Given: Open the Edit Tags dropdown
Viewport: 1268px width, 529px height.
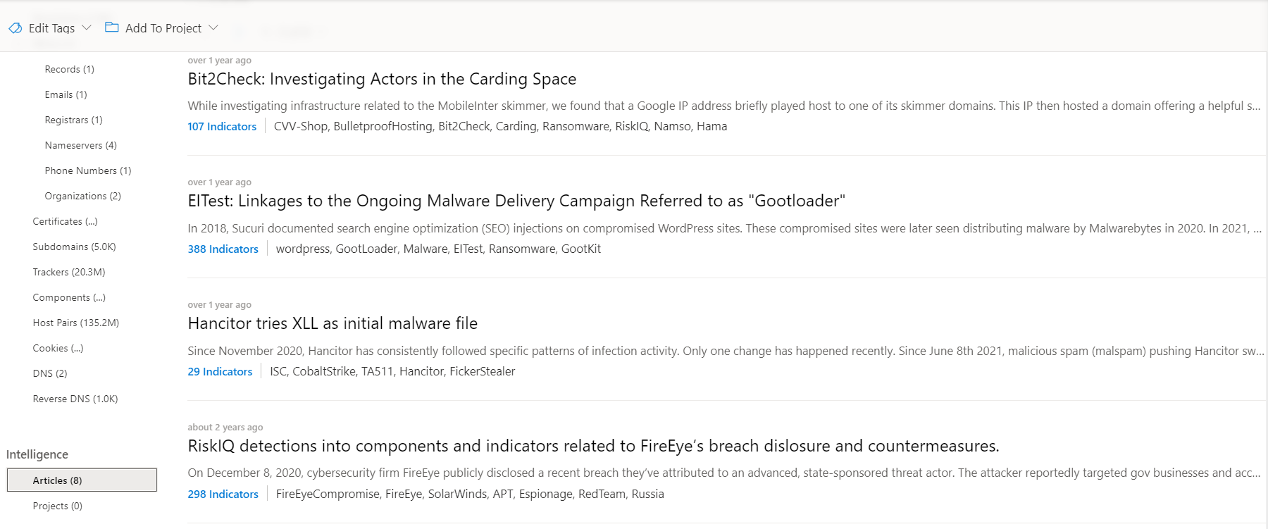Looking at the screenshot, I should tap(86, 27).
